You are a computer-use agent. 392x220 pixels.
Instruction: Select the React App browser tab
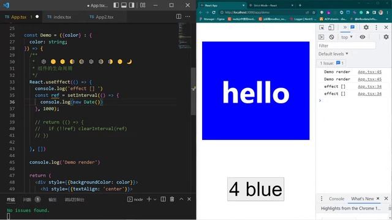[222, 5]
